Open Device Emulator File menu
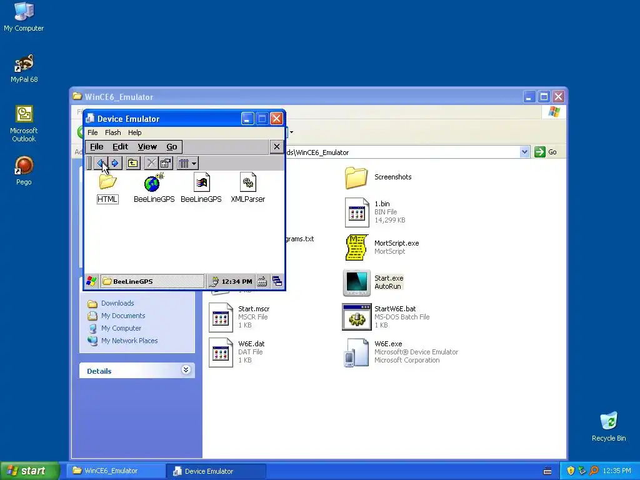 click(x=92, y=132)
